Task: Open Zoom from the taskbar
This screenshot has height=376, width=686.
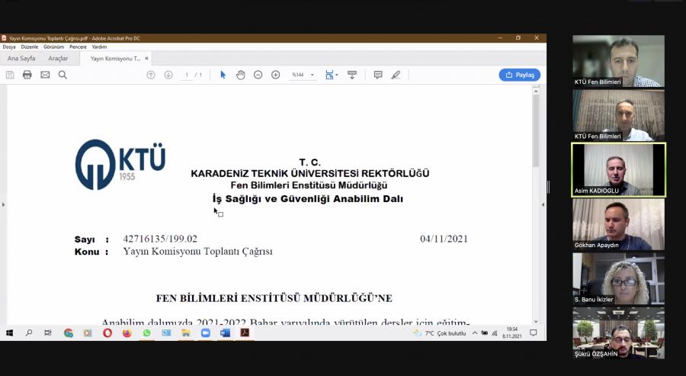Action: (x=205, y=333)
